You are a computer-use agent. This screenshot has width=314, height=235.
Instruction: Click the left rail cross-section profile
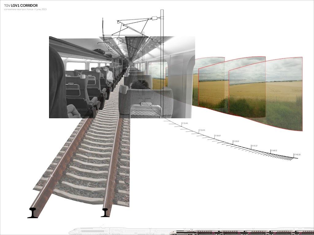click(x=33, y=213)
